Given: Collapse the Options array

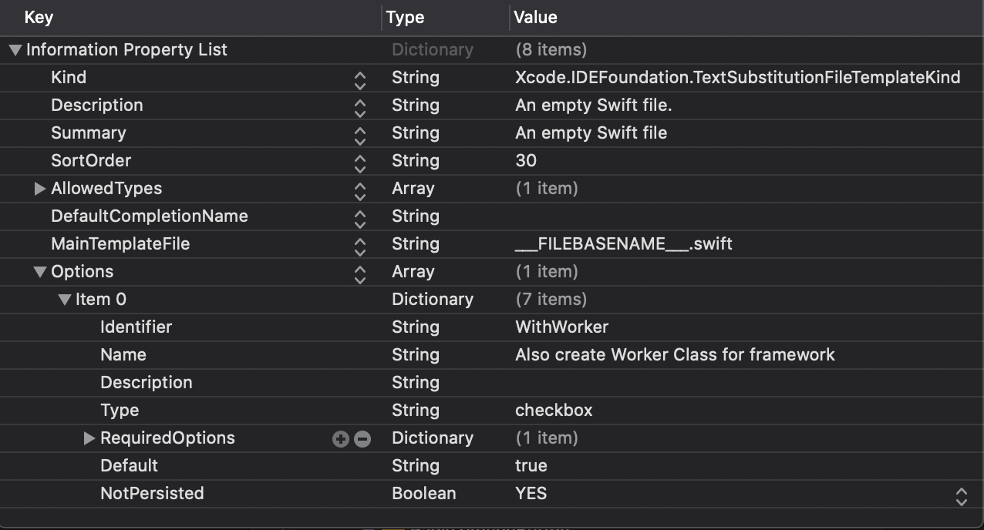Looking at the screenshot, I should [x=40, y=272].
